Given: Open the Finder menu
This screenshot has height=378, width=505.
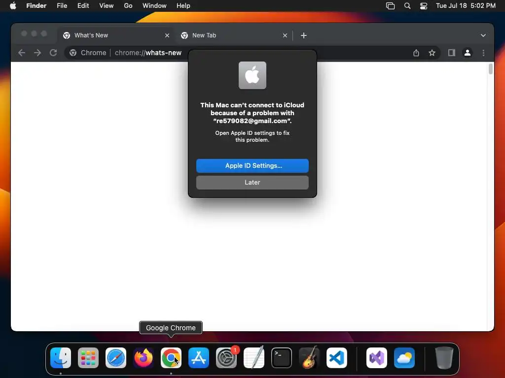Looking at the screenshot, I should pos(36,6).
